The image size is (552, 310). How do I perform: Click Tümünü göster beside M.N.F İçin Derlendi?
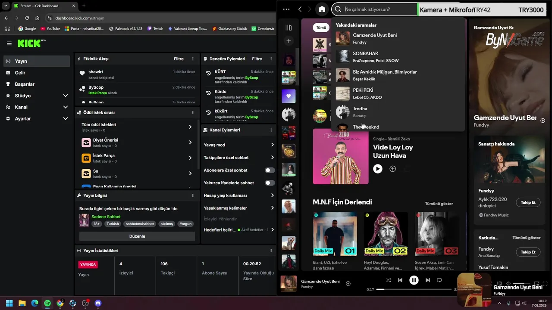(439, 204)
